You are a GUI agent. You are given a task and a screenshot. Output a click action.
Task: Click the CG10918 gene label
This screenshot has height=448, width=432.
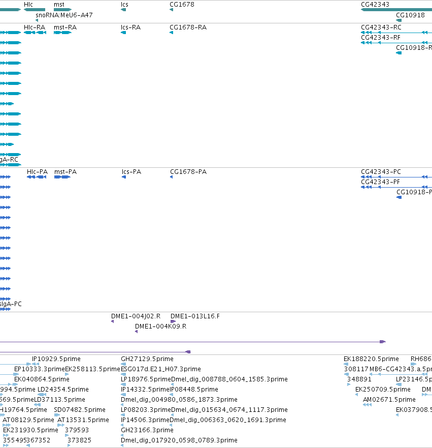tap(410, 15)
